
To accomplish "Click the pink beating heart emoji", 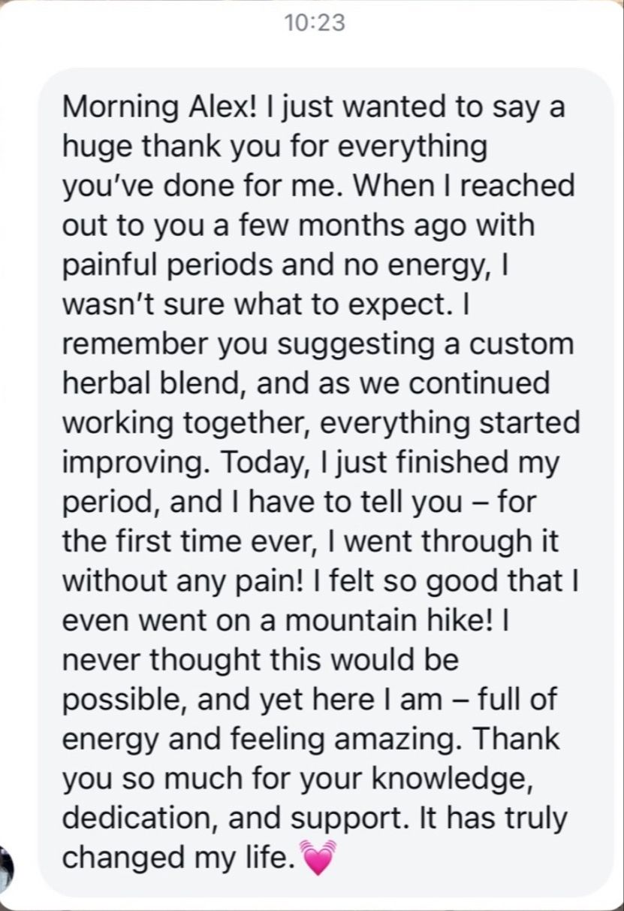I will (318, 858).
